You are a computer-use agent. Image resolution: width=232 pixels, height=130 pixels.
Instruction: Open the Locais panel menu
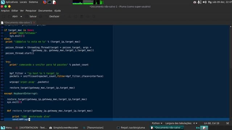(x=23, y=2)
